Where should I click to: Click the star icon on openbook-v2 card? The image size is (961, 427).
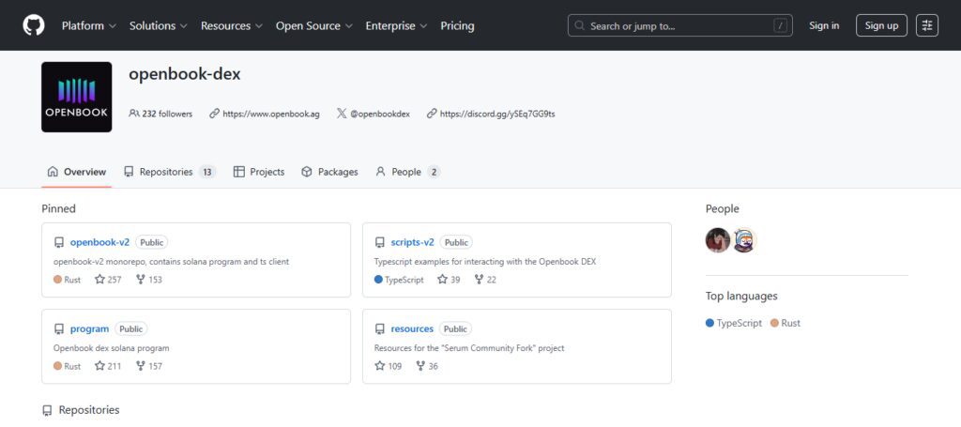tap(99, 280)
